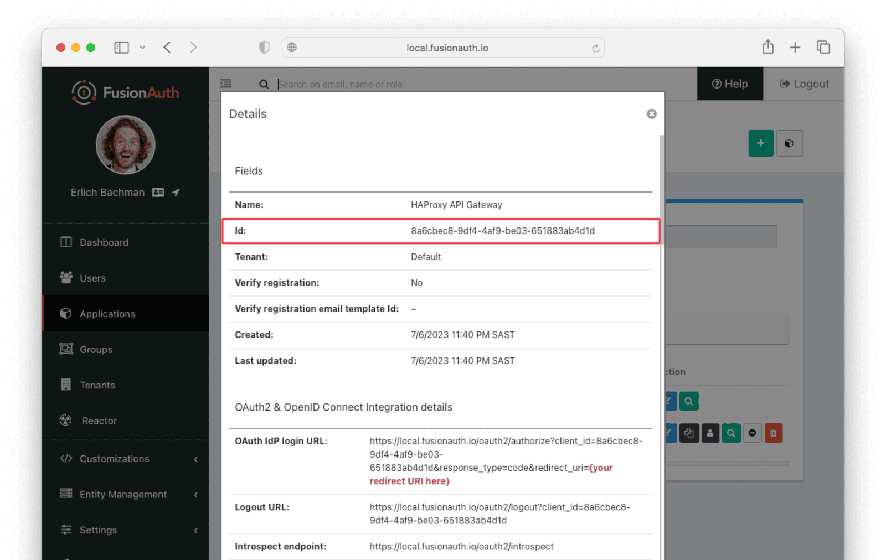
Task: Expand the Settings menu
Action: [x=125, y=530]
